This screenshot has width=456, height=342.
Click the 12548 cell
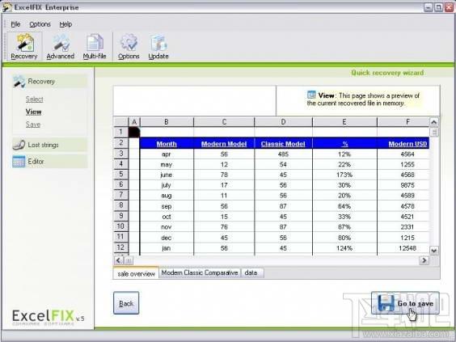[x=403, y=248]
